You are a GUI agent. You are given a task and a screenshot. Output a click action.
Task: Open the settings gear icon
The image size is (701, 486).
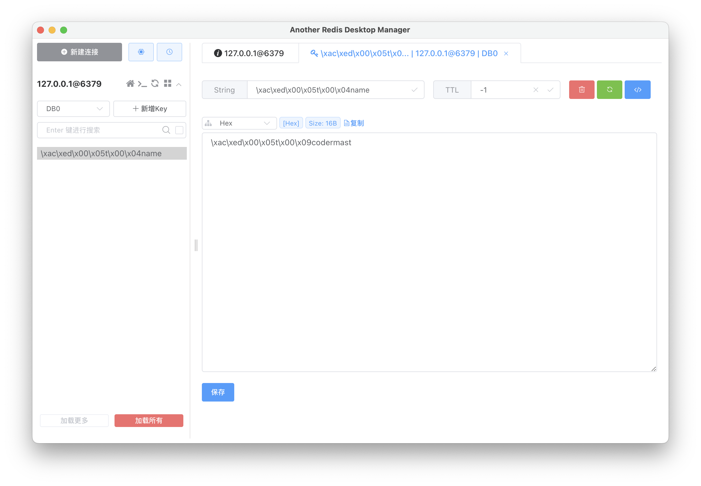click(x=141, y=52)
